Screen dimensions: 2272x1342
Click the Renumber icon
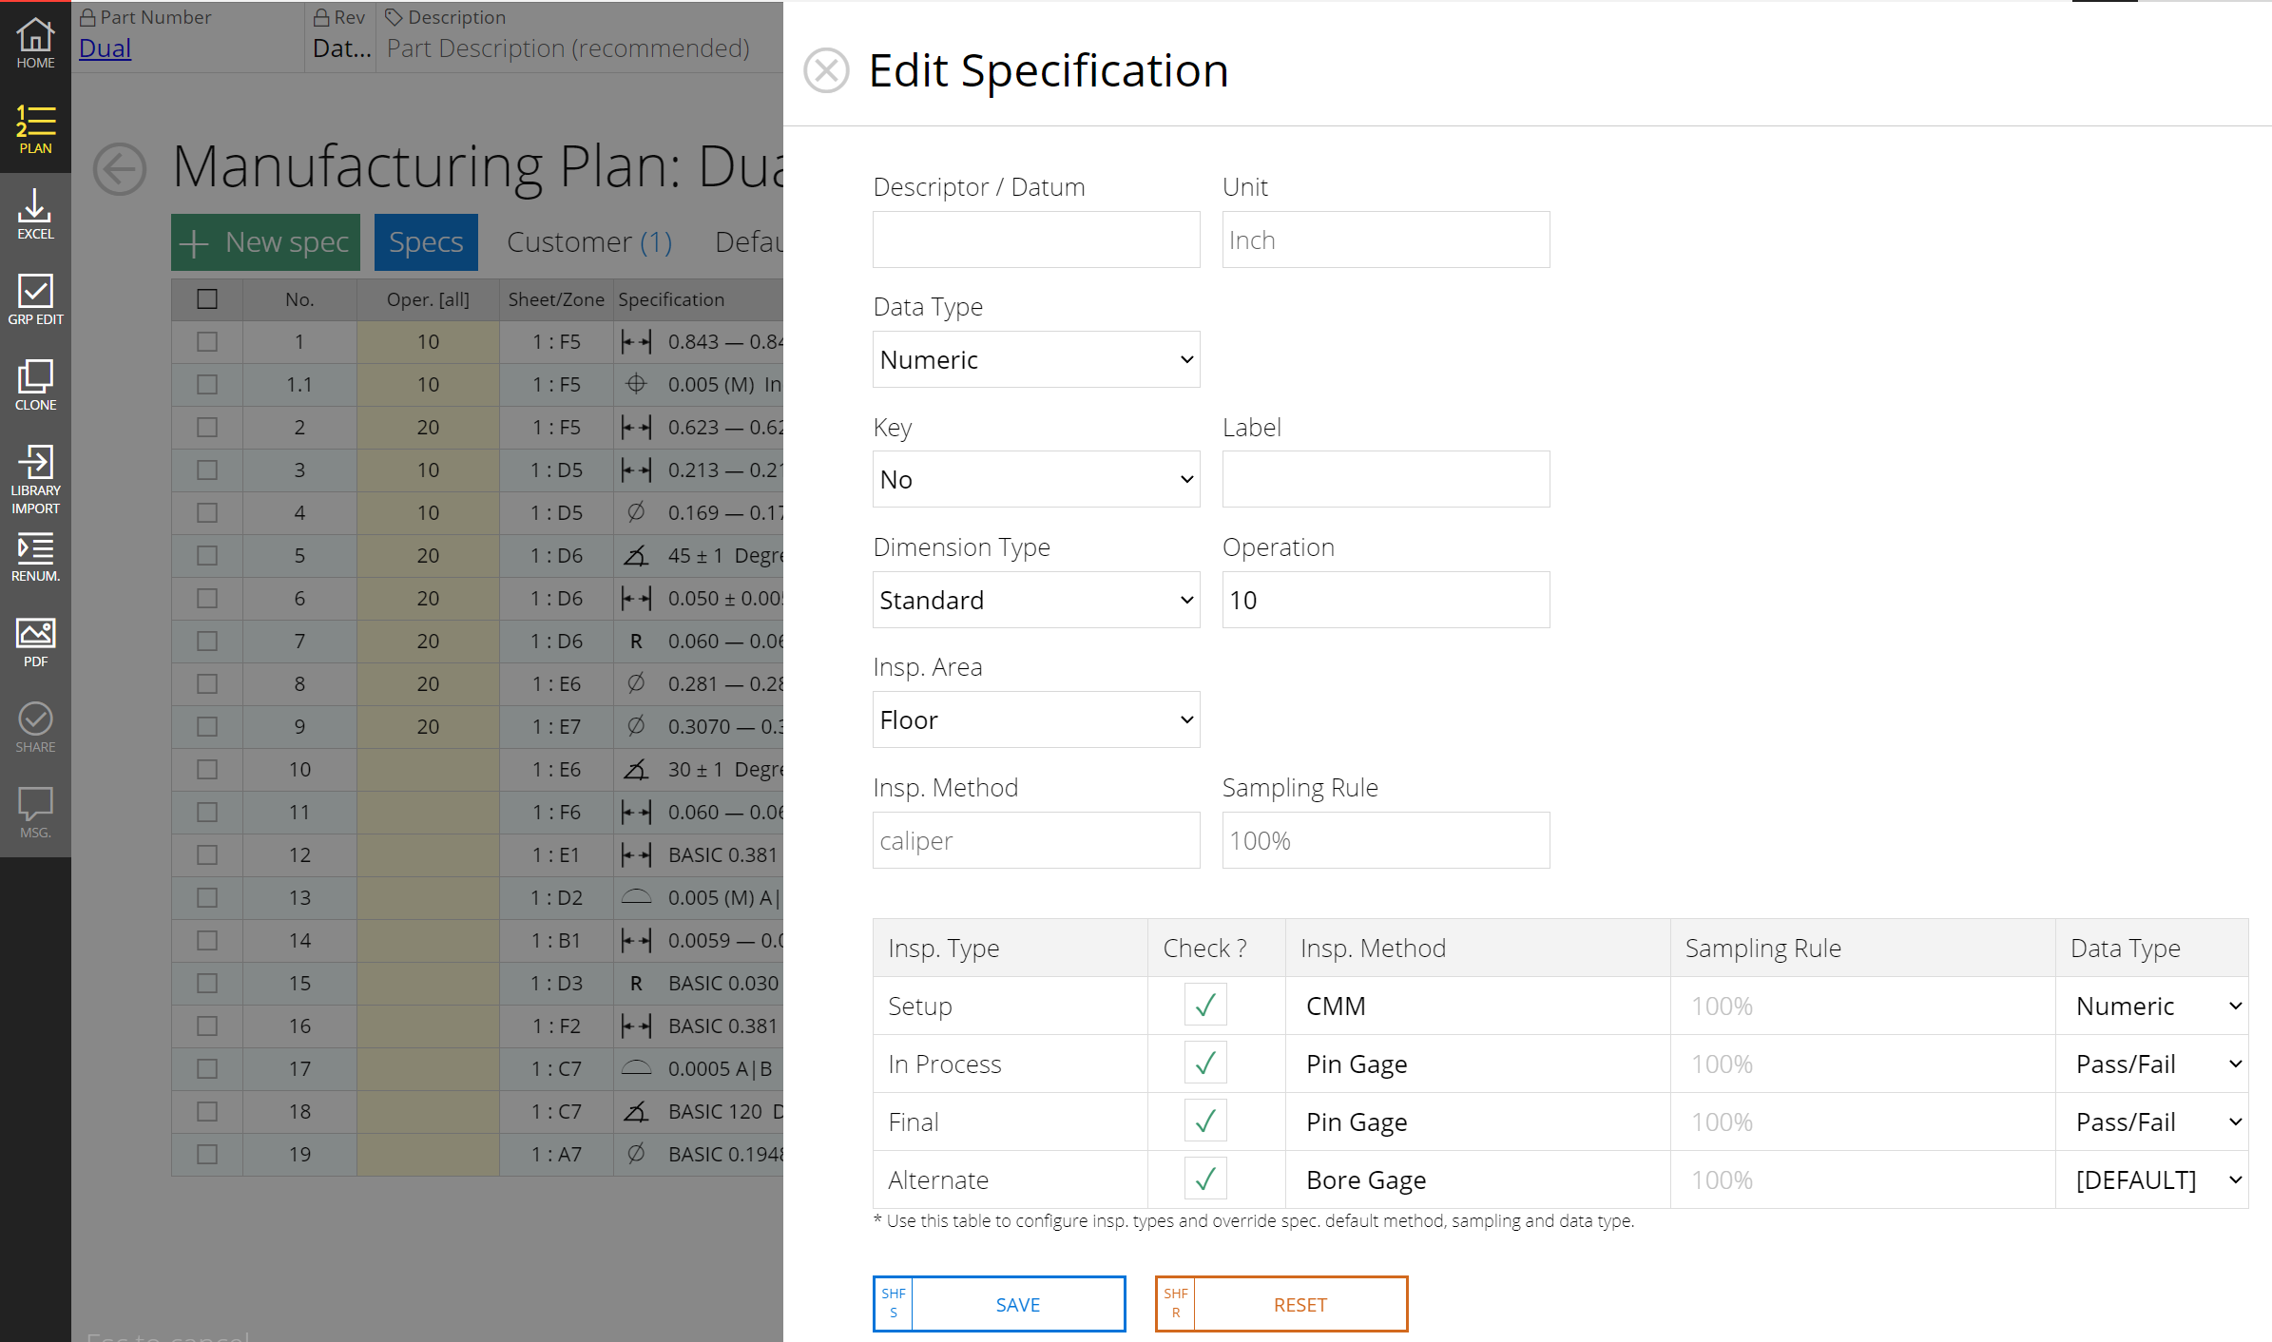35,557
